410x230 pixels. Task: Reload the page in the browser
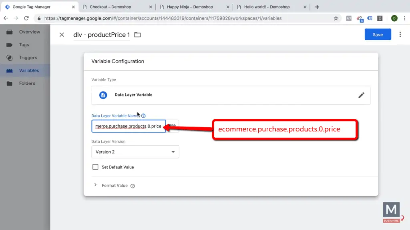coord(26,18)
